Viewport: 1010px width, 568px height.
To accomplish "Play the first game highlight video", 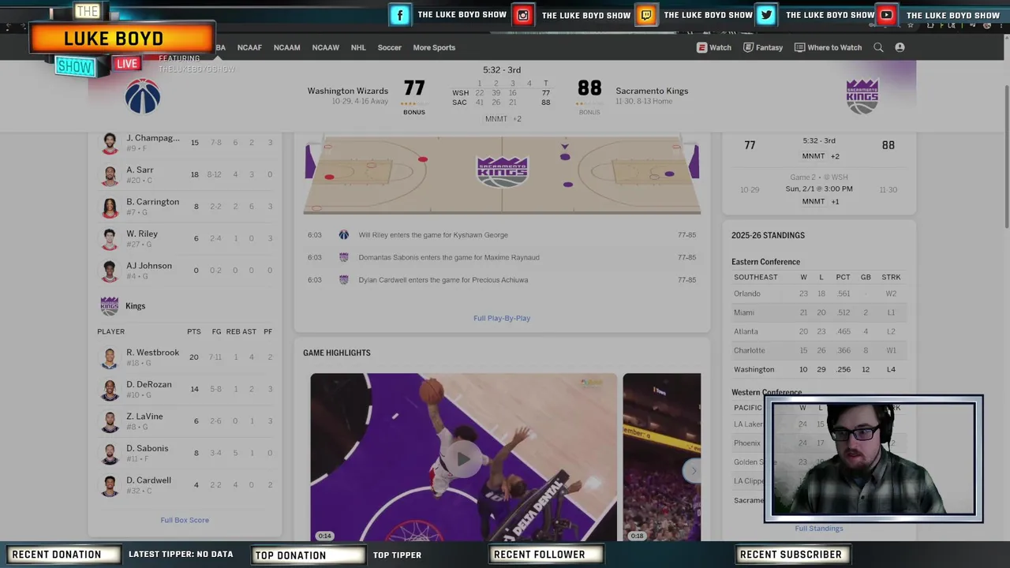I will tap(463, 458).
